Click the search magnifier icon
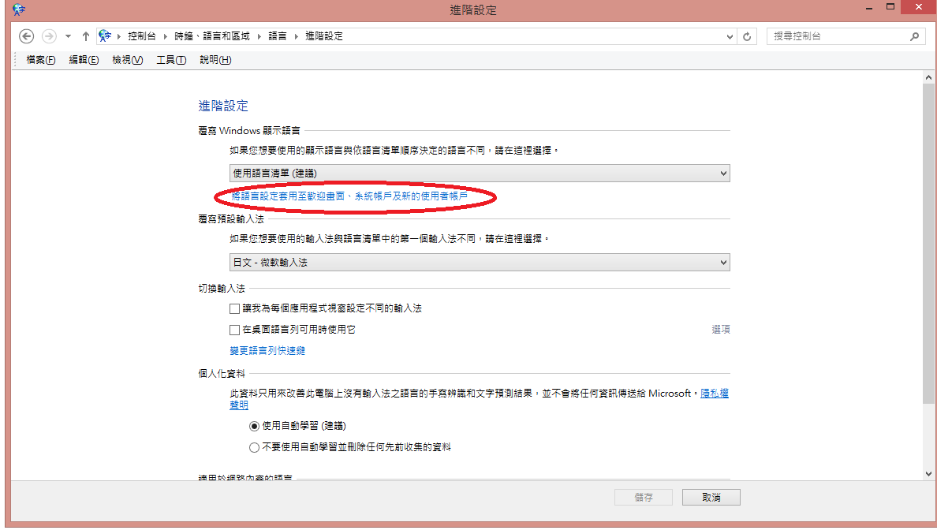Viewport: 937px width, 530px height. 915,36
